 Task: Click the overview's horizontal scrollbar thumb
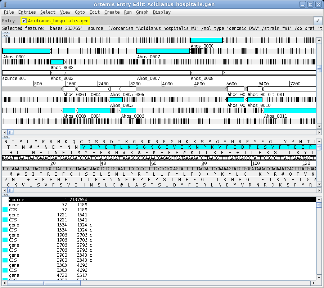[x=10, y=132]
